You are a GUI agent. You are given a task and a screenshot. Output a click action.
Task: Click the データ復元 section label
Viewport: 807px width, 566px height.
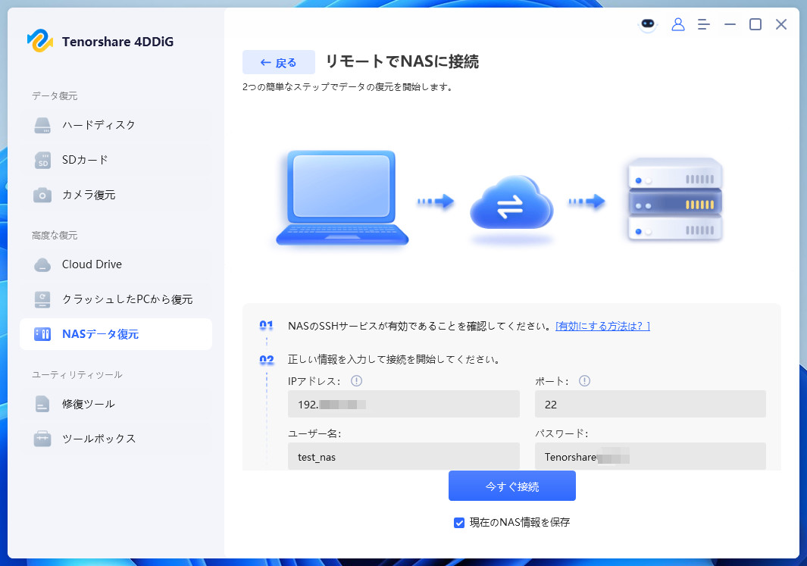55,96
